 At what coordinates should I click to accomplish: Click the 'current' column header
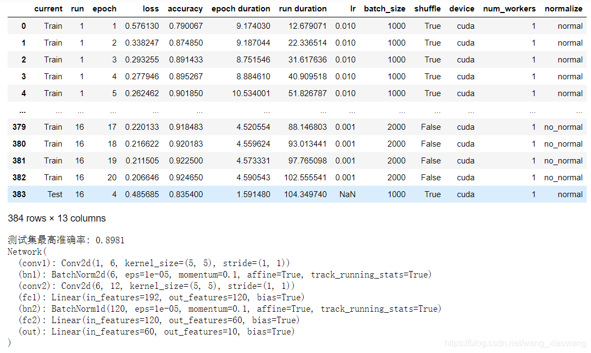pyautogui.click(x=48, y=9)
